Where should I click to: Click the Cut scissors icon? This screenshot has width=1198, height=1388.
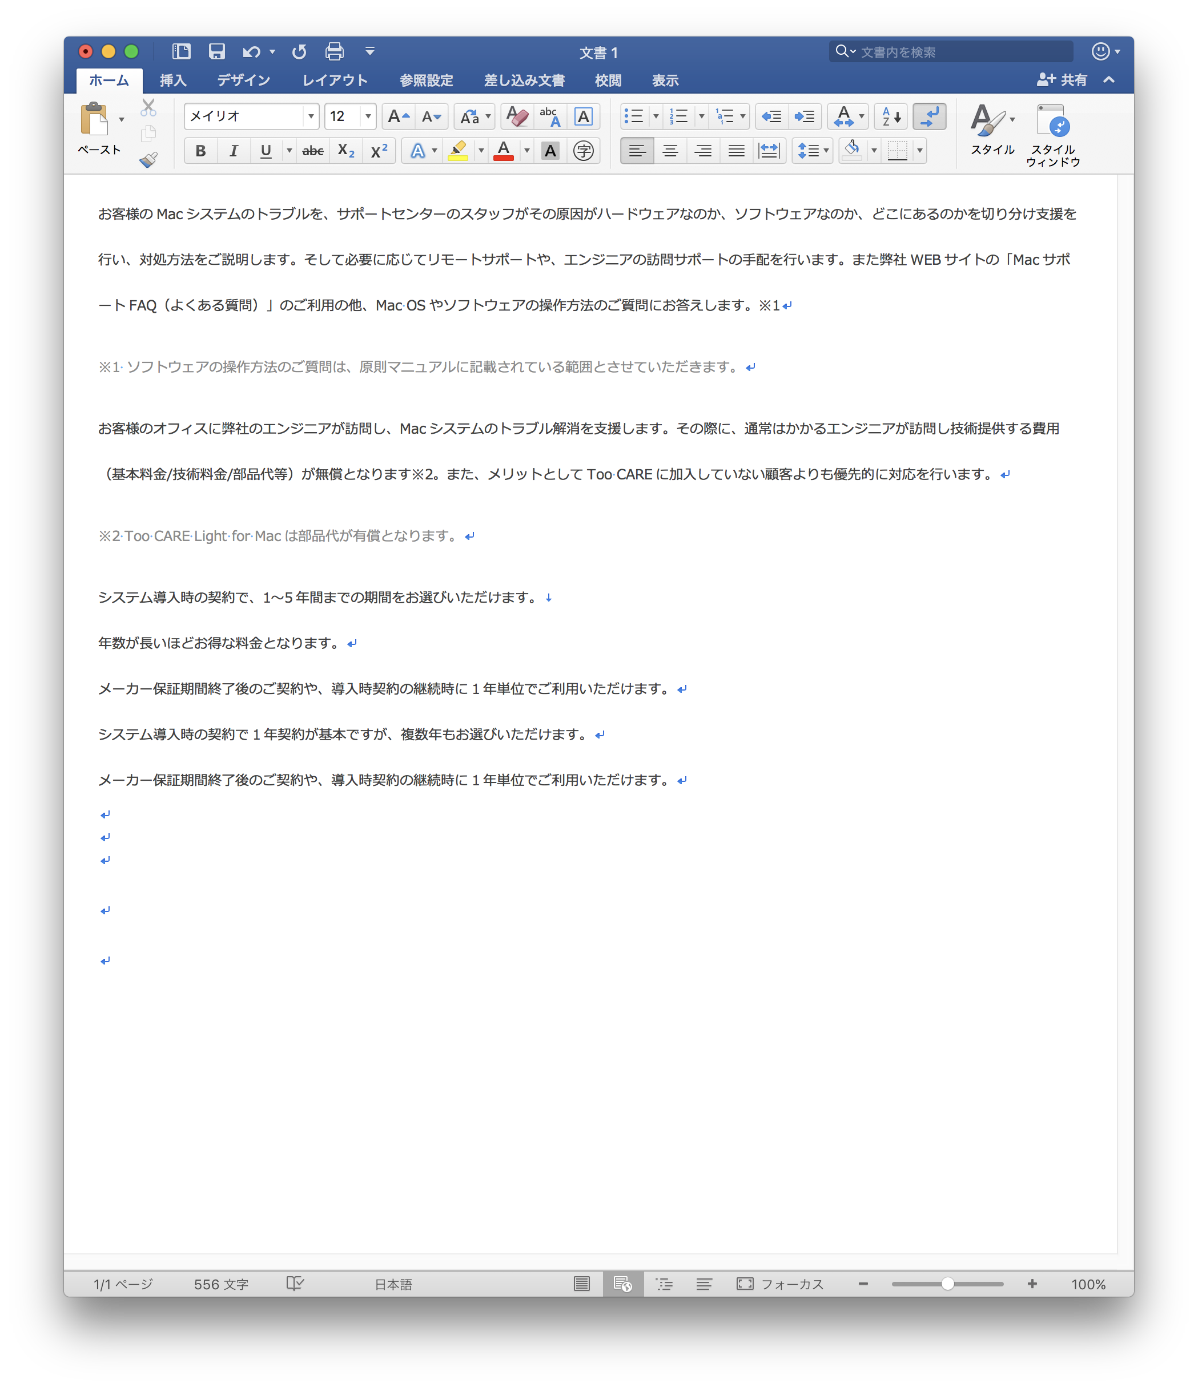click(148, 107)
